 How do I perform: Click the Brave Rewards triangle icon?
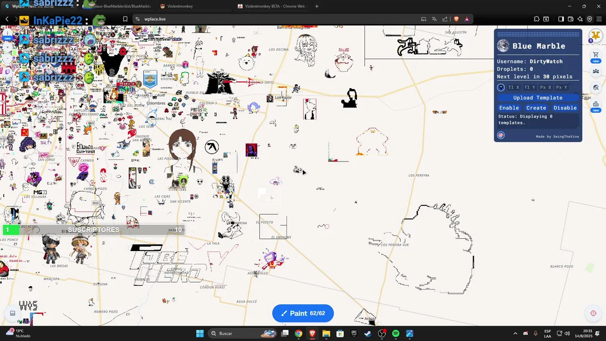coord(467,19)
